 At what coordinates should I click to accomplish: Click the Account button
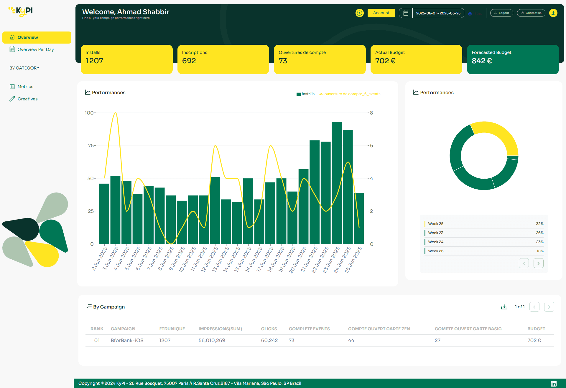(381, 13)
